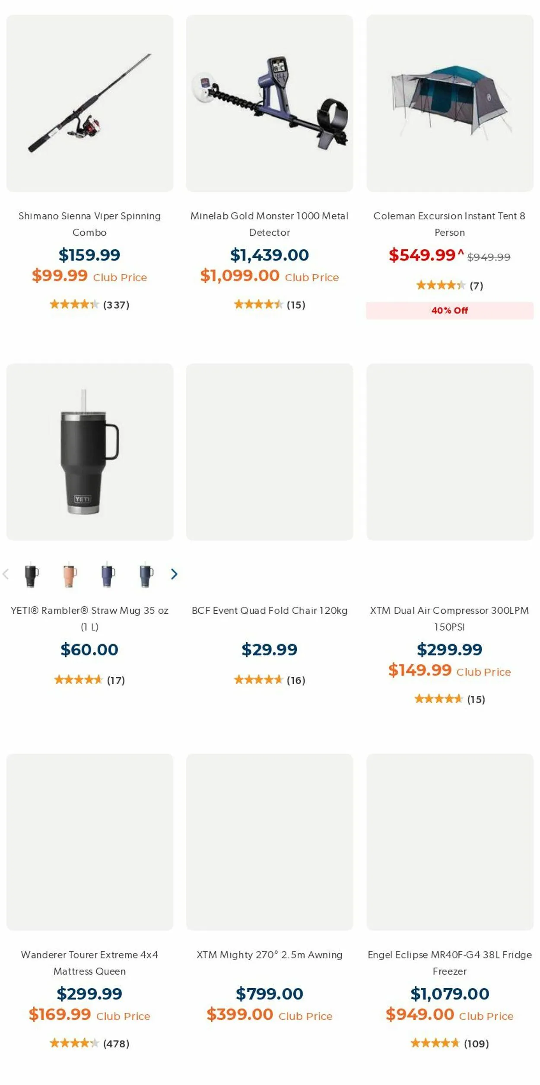Open BCF Event Quad Fold Chair link
This screenshot has width=540, height=1085.
point(270,610)
